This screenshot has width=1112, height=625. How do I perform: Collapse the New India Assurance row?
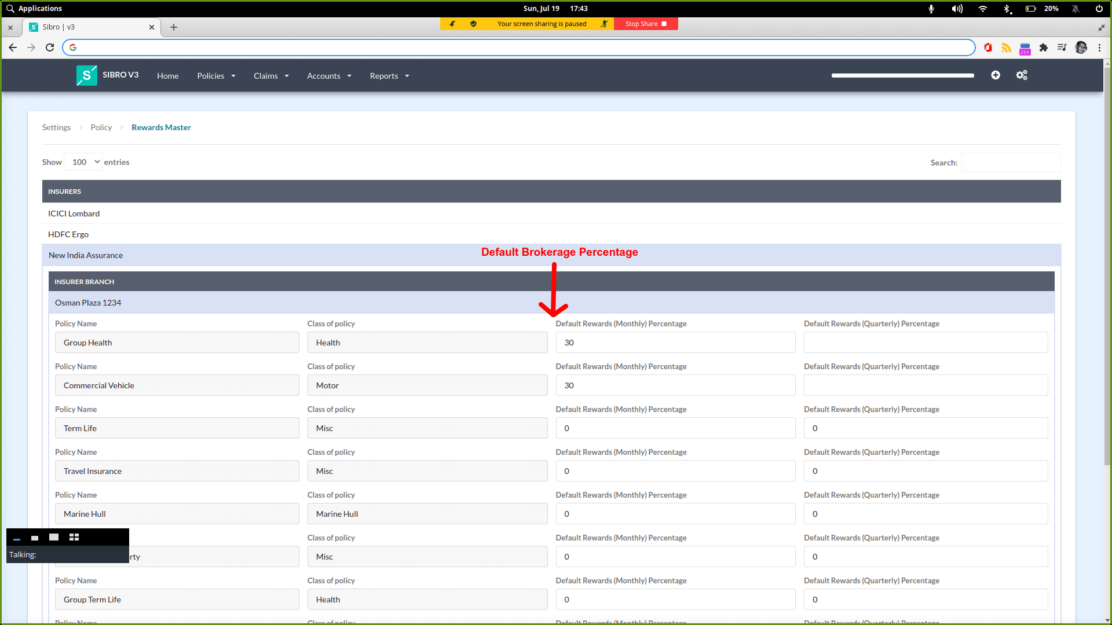tap(551, 255)
